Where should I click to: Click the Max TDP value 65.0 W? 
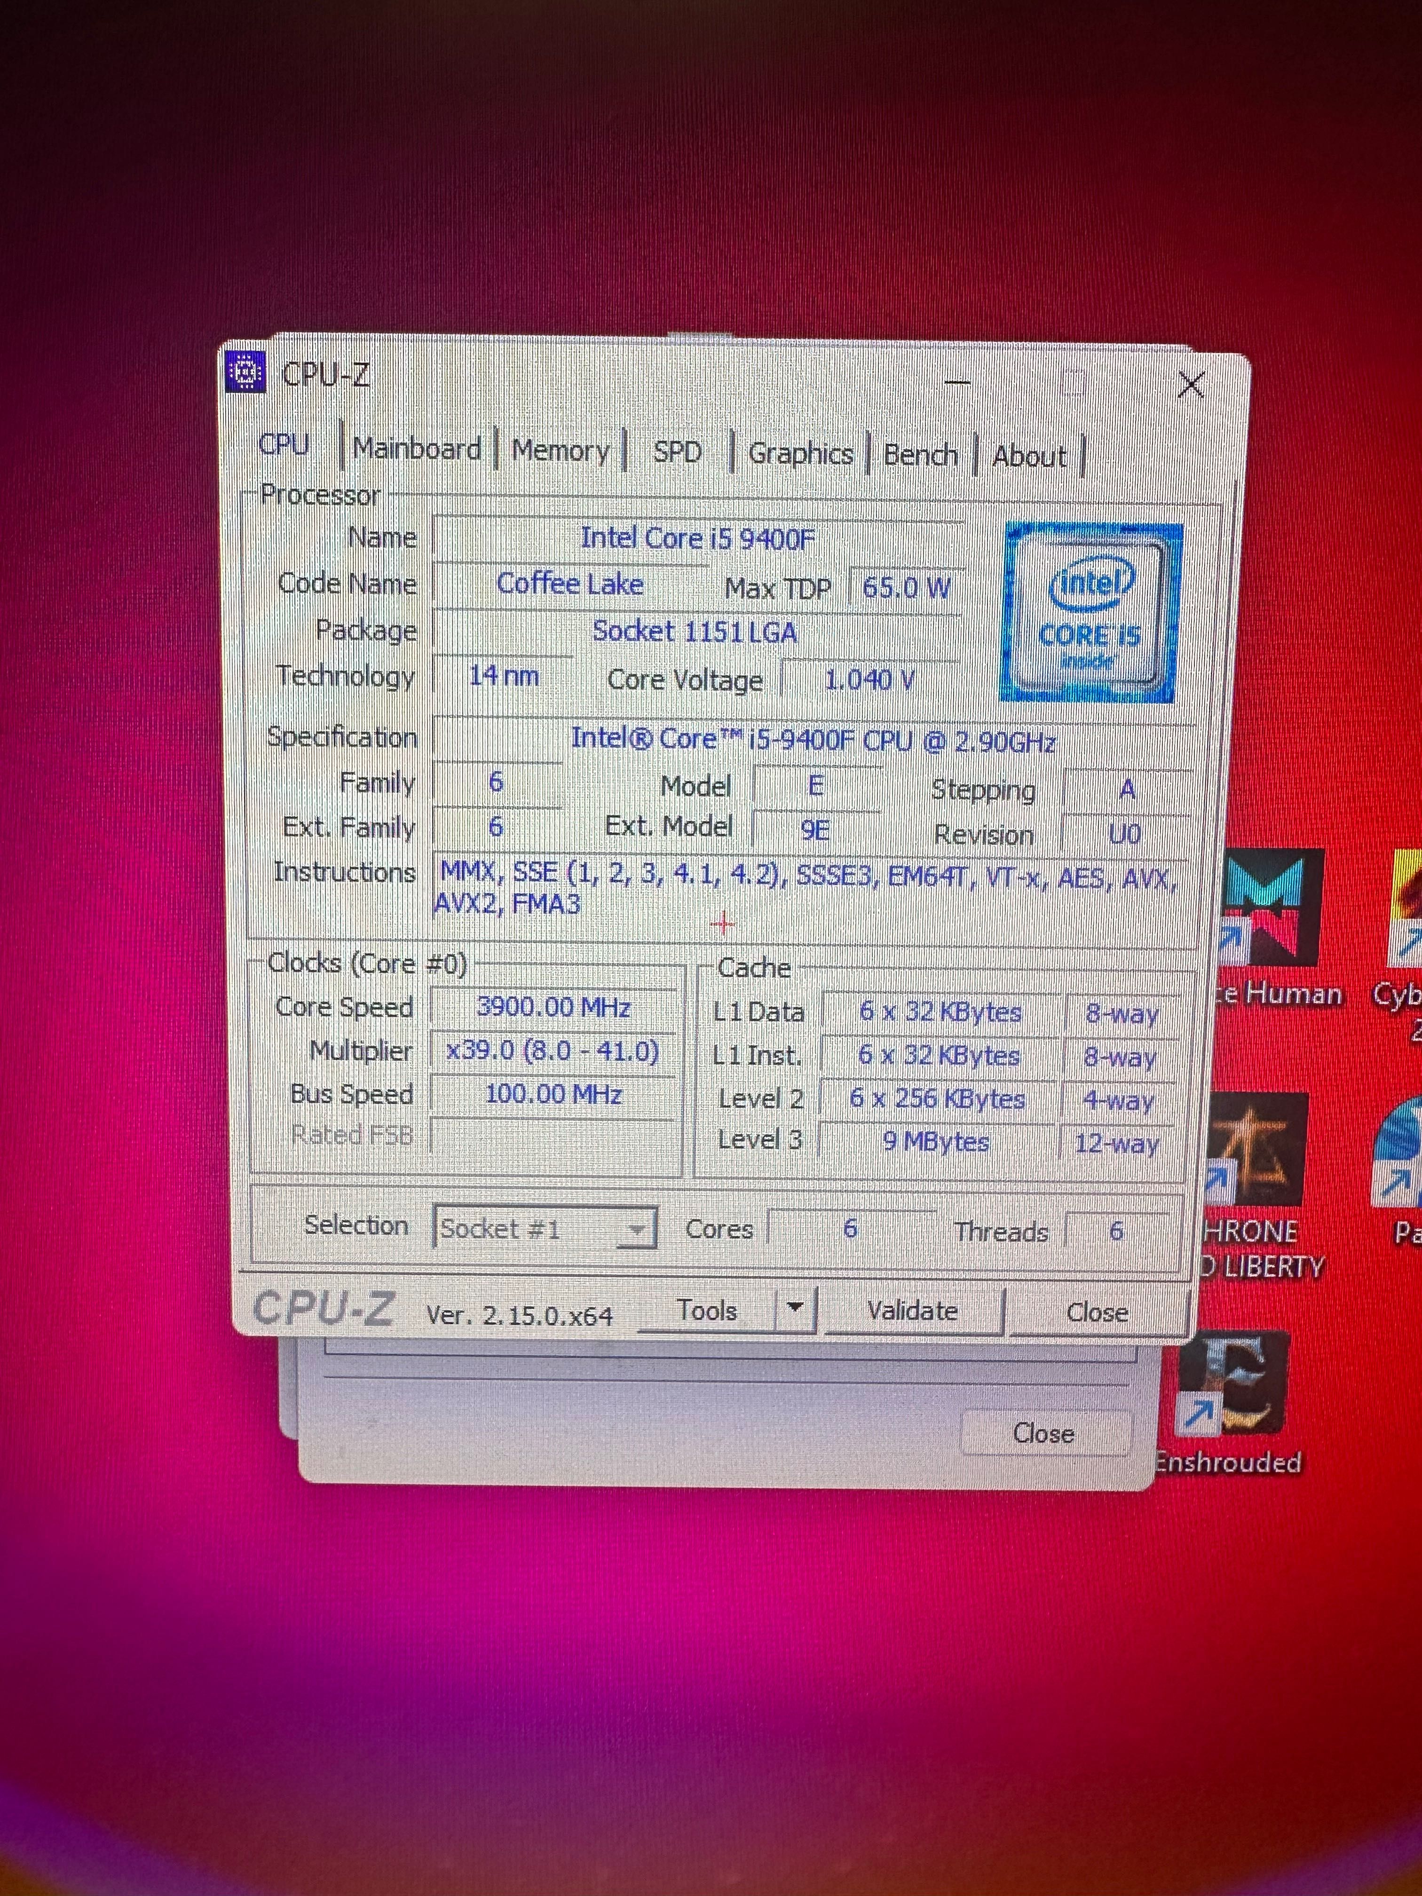tap(906, 588)
